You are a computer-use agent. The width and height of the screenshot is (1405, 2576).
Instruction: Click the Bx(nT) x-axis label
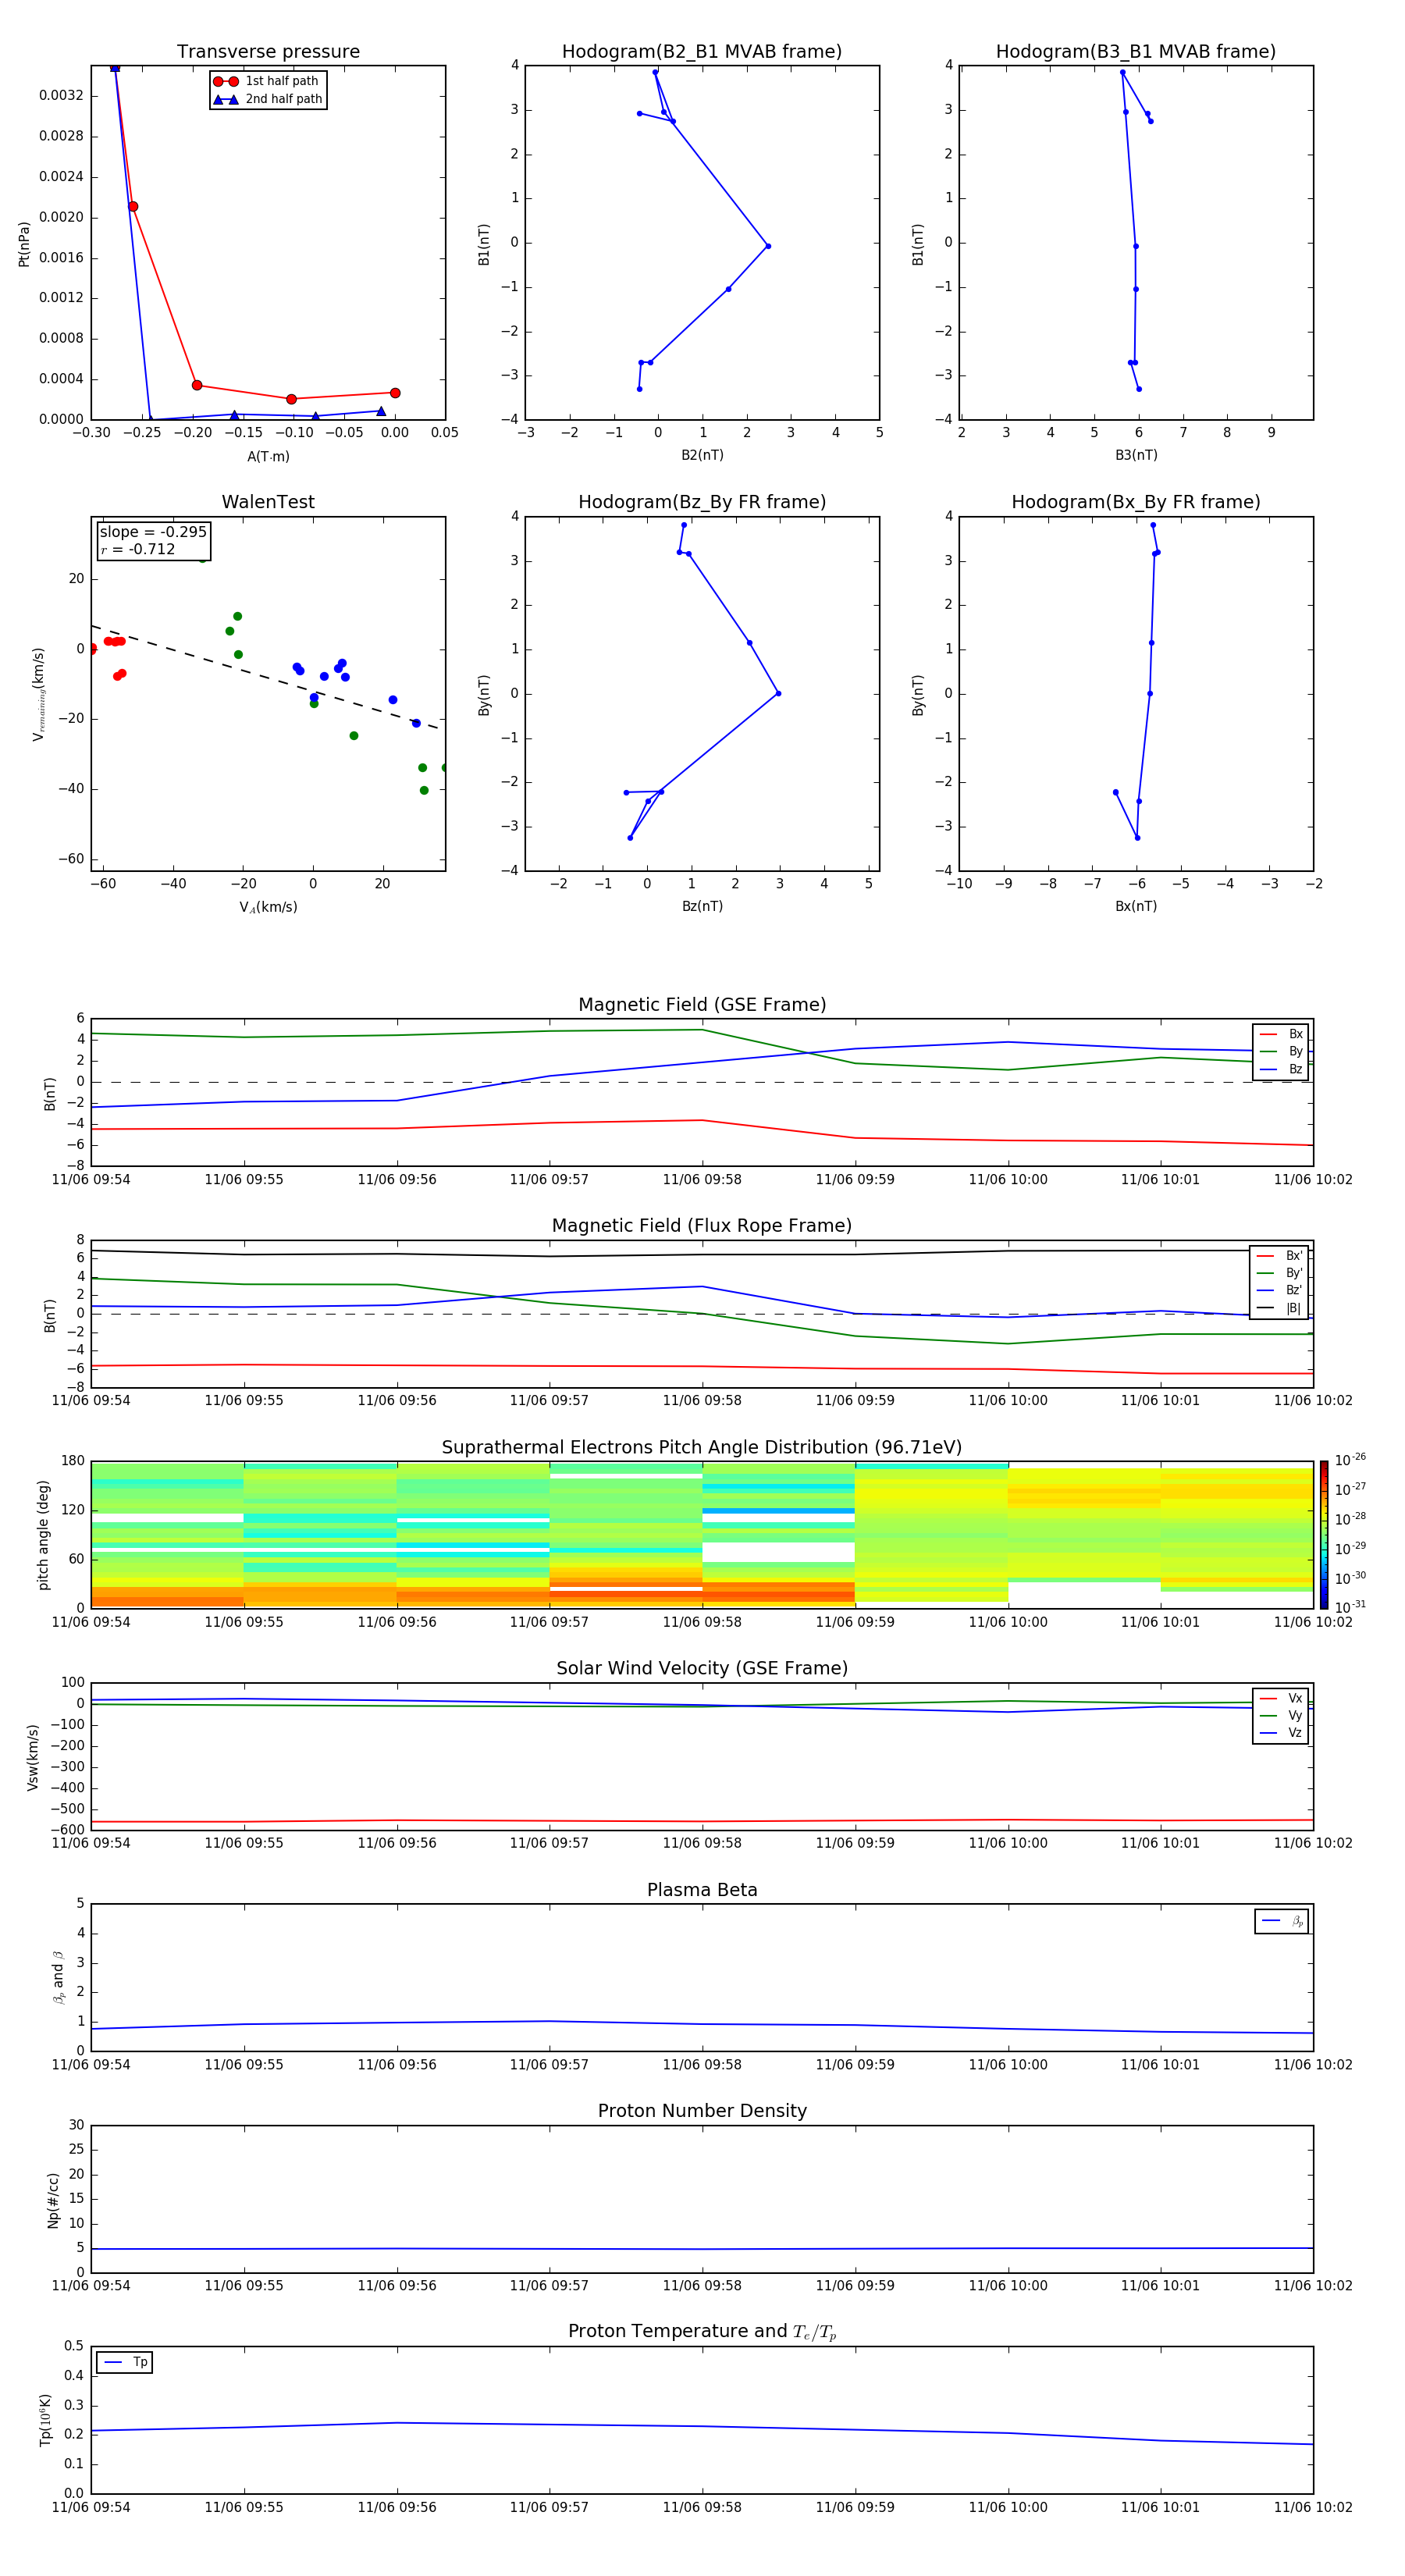coord(1136,906)
